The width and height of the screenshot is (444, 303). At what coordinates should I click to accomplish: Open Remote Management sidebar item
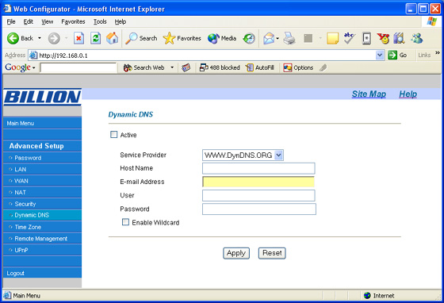(42, 239)
